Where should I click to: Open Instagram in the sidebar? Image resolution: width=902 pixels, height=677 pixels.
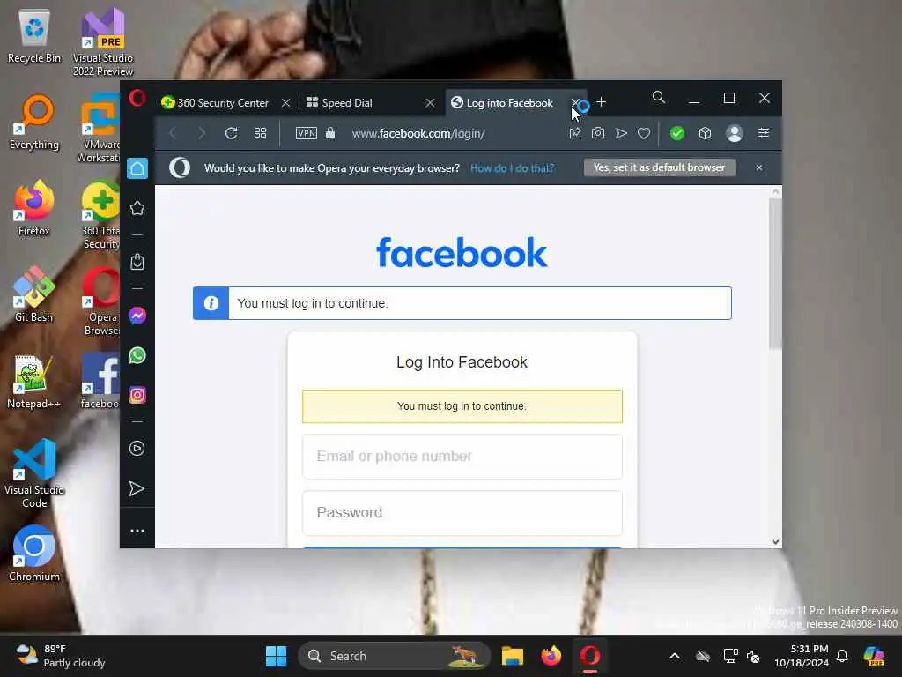coord(137,395)
